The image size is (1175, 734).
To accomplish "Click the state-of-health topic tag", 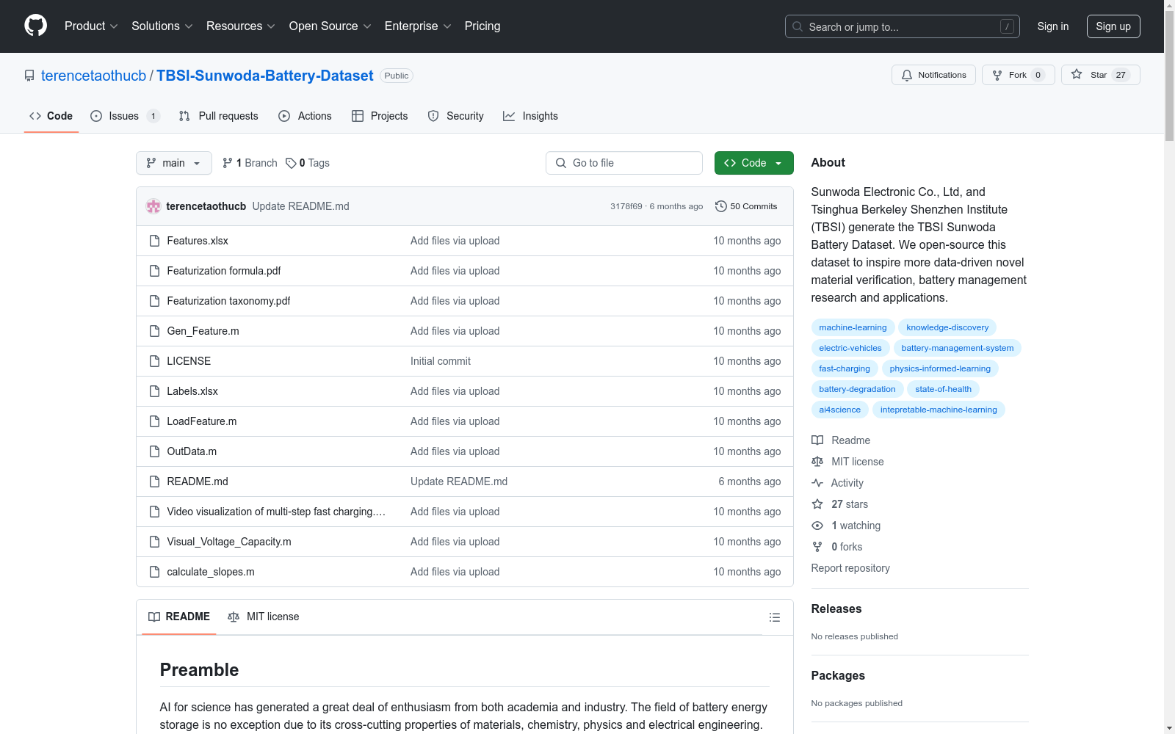I will [x=944, y=389].
